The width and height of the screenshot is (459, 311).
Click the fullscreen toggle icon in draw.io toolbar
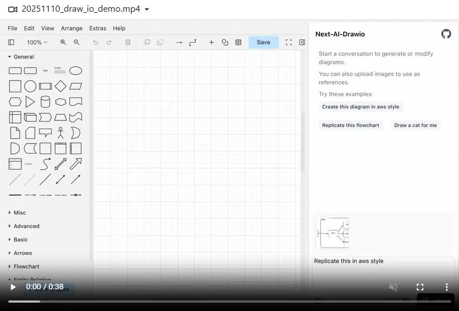click(x=289, y=42)
